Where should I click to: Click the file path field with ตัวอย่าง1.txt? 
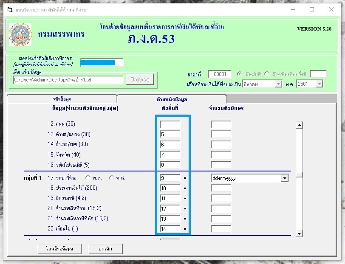pos(68,80)
